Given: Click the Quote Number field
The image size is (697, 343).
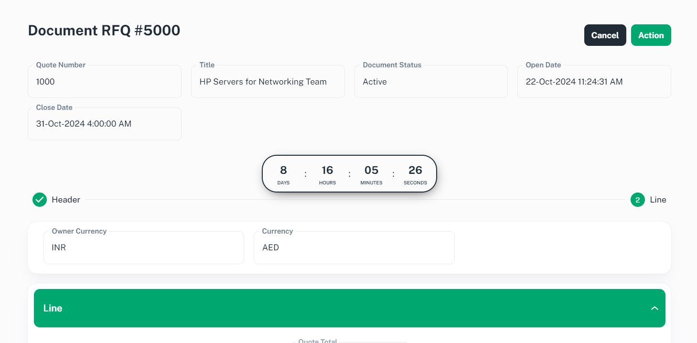Looking at the screenshot, I should [x=105, y=82].
